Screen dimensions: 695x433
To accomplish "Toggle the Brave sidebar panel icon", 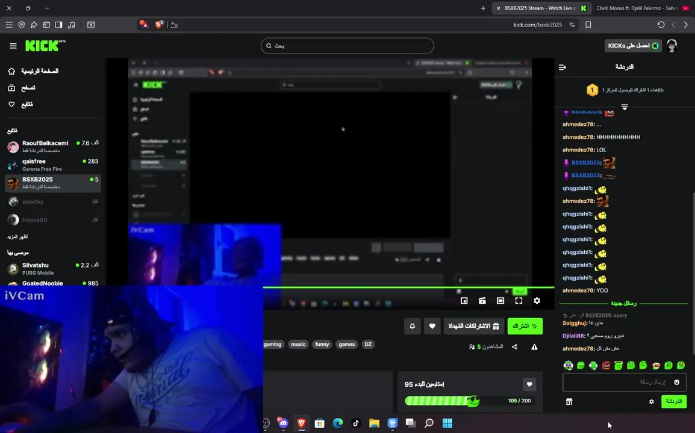I will [58, 25].
